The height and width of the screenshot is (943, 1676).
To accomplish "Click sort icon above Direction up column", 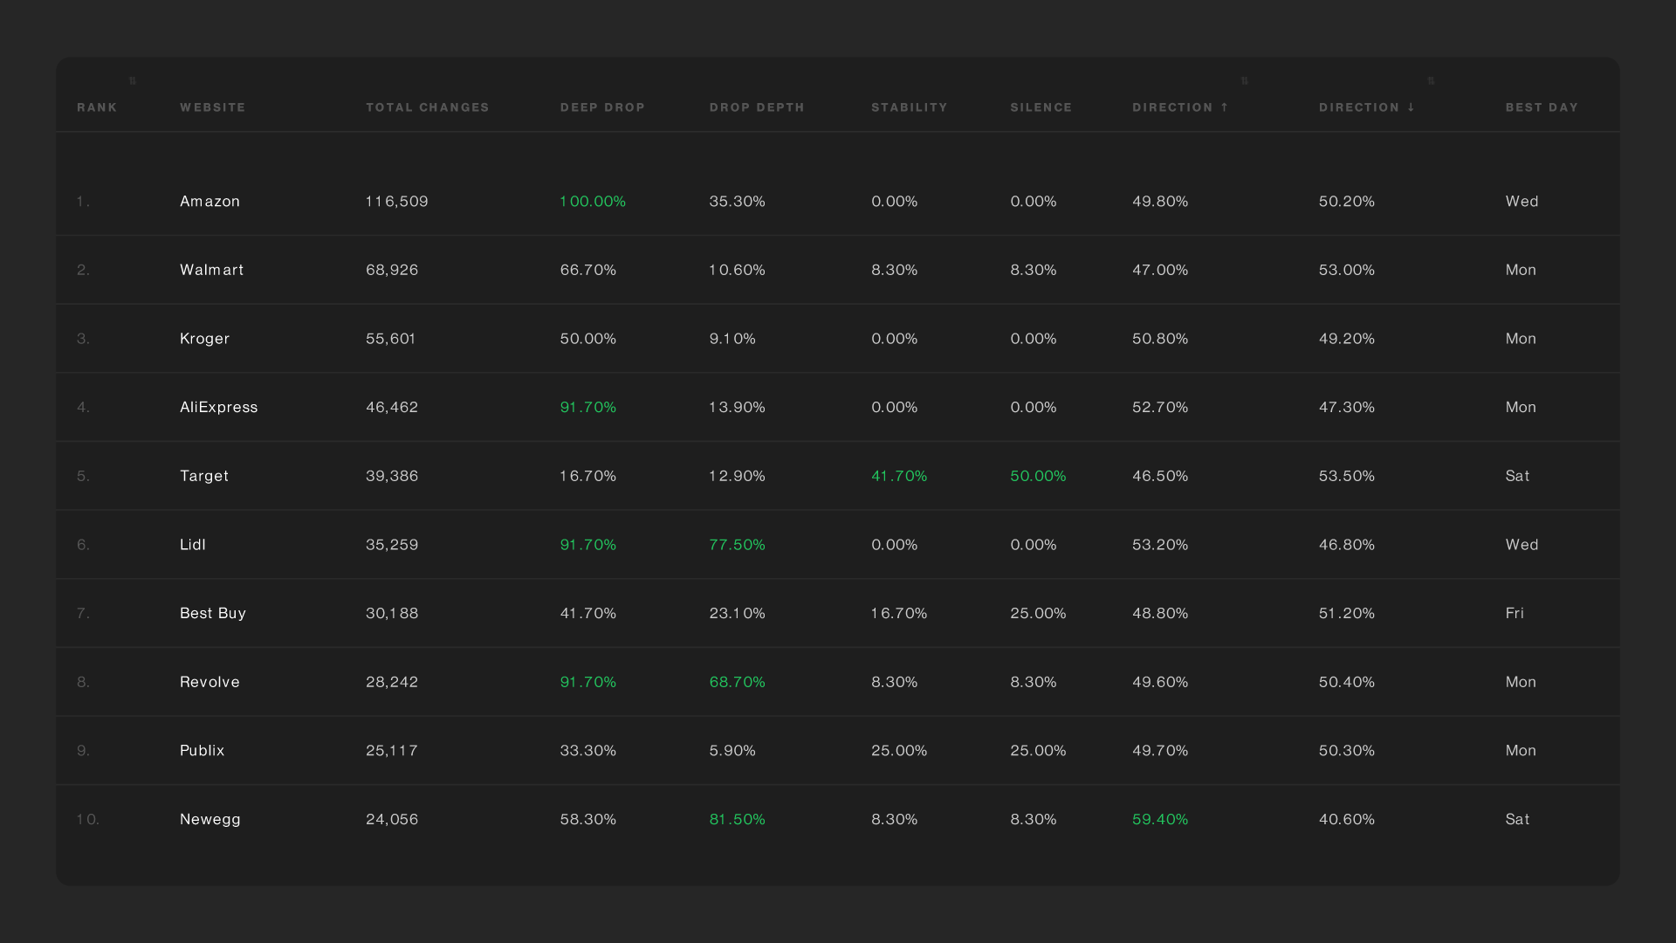I will click(1245, 81).
